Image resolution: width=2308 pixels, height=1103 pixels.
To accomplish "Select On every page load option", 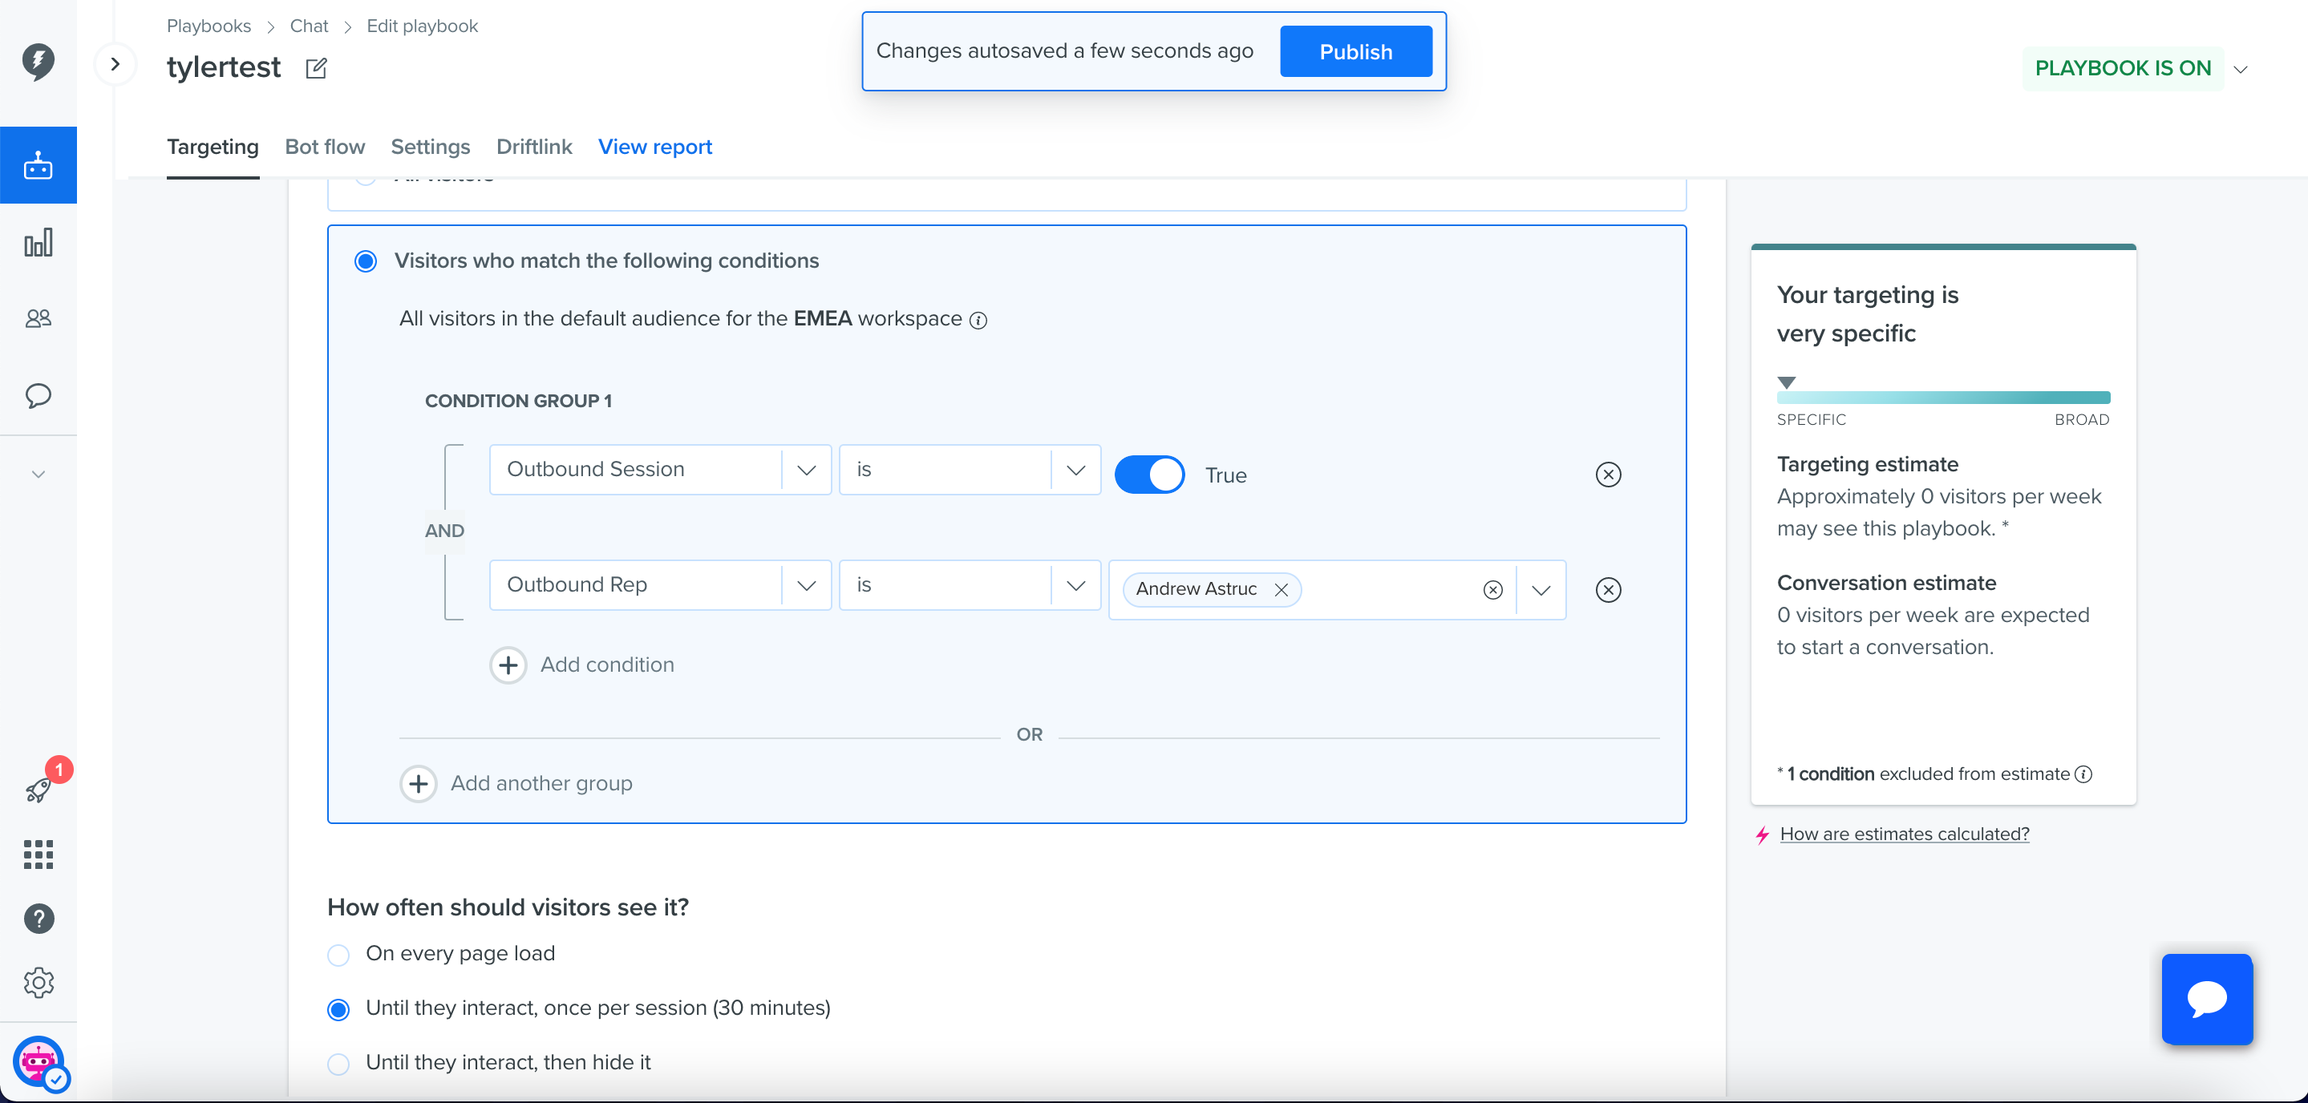I will coord(338,956).
